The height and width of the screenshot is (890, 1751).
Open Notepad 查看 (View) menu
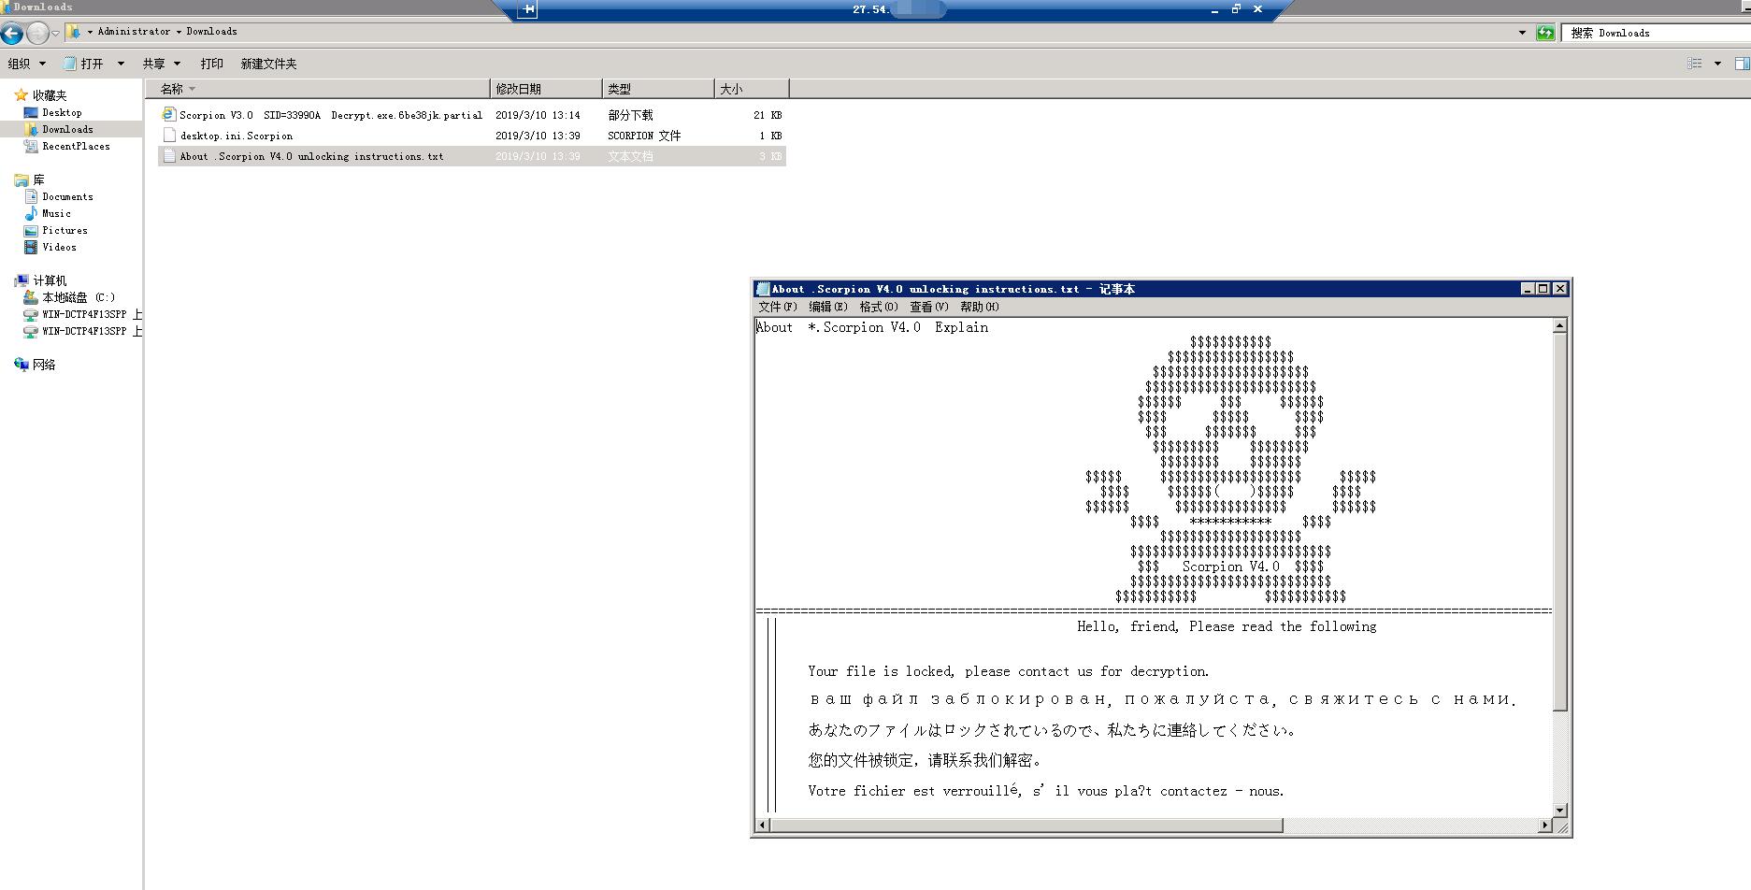point(929,307)
